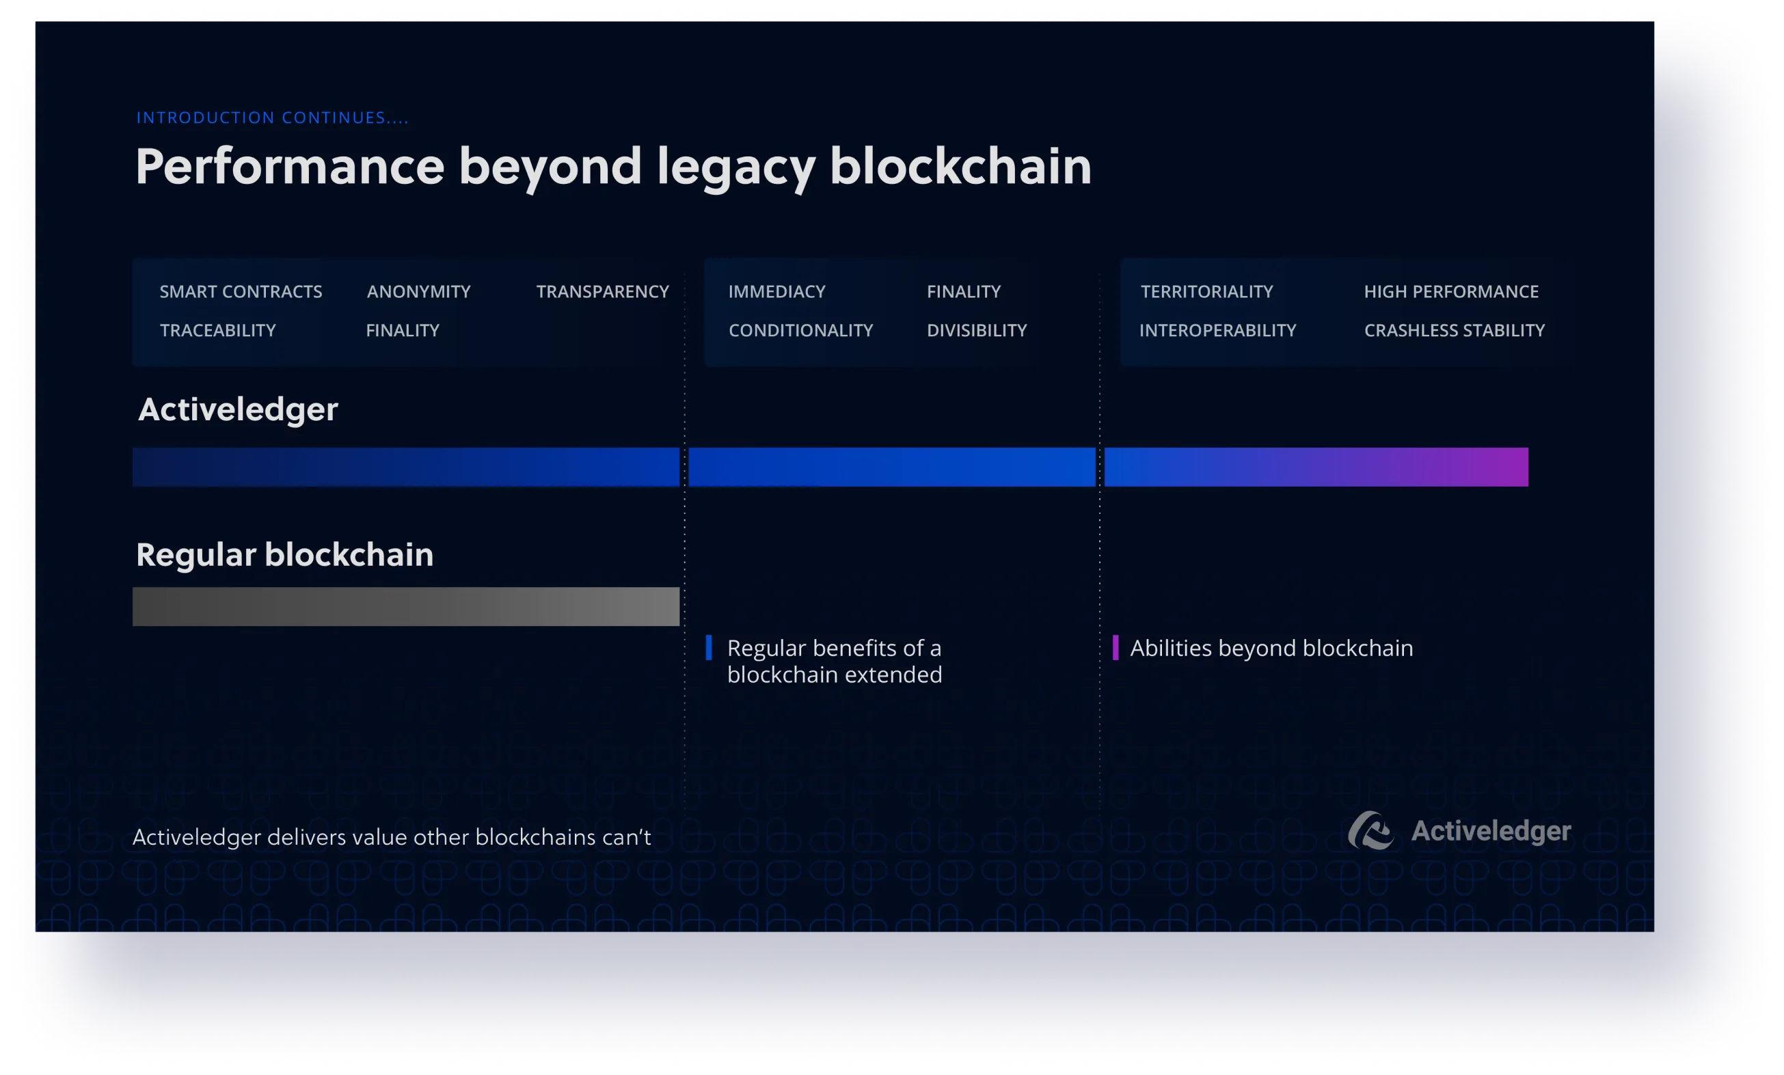The image size is (1784, 1075).
Task: Select CRASHLESS STABILITY label
Action: click(x=1454, y=330)
